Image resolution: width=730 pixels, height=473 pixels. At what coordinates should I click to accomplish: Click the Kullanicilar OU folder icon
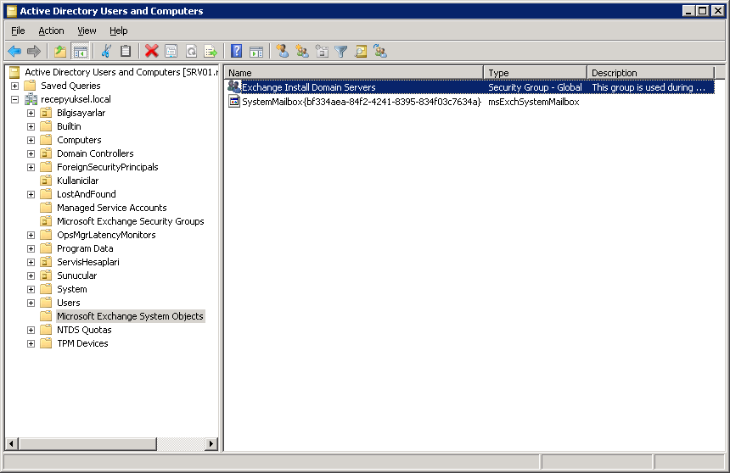pos(46,181)
